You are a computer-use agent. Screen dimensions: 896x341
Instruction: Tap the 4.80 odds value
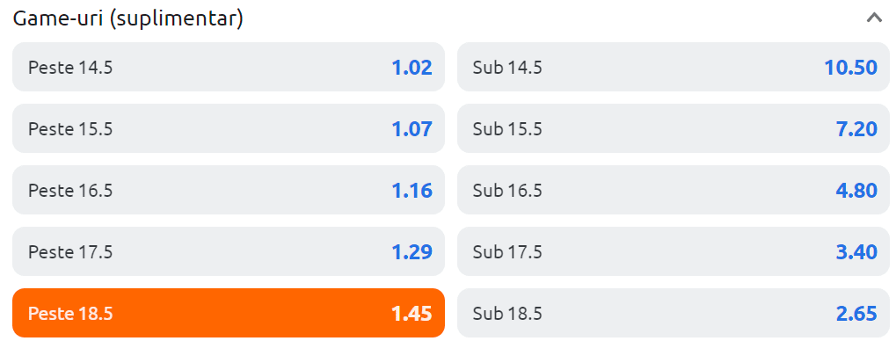[x=856, y=191]
